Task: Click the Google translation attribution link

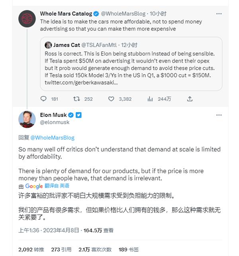Action: point(47,186)
